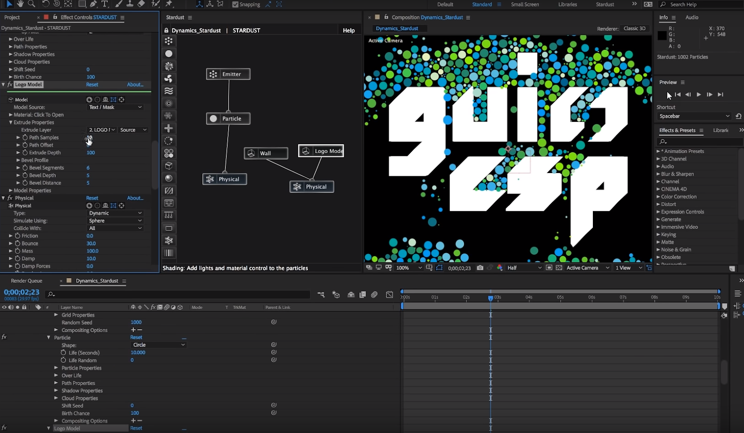Click the current time indicator playhead in timeline
The image size is (744, 433).
pyautogui.click(x=491, y=298)
